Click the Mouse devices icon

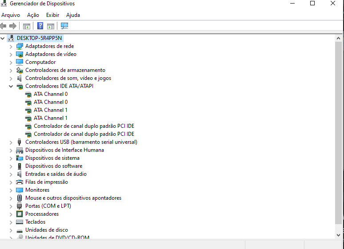pyautogui.click(x=20, y=198)
